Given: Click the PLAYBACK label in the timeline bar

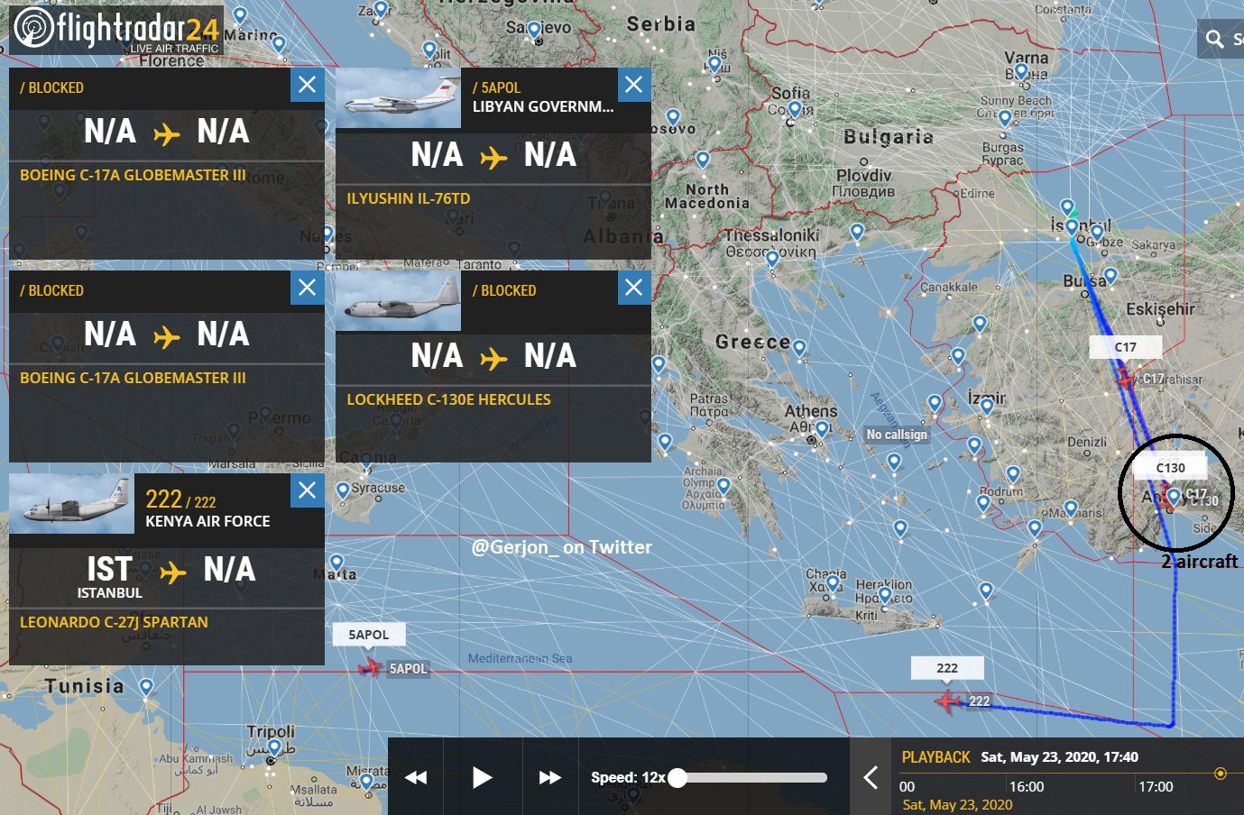Looking at the screenshot, I should tap(936, 757).
